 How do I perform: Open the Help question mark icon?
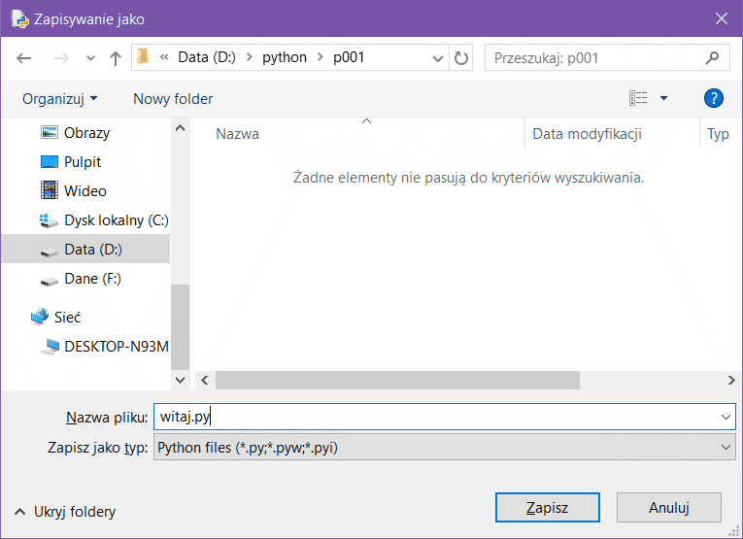[x=713, y=98]
